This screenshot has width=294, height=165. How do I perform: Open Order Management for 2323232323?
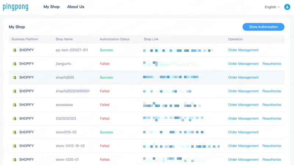click(x=243, y=118)
